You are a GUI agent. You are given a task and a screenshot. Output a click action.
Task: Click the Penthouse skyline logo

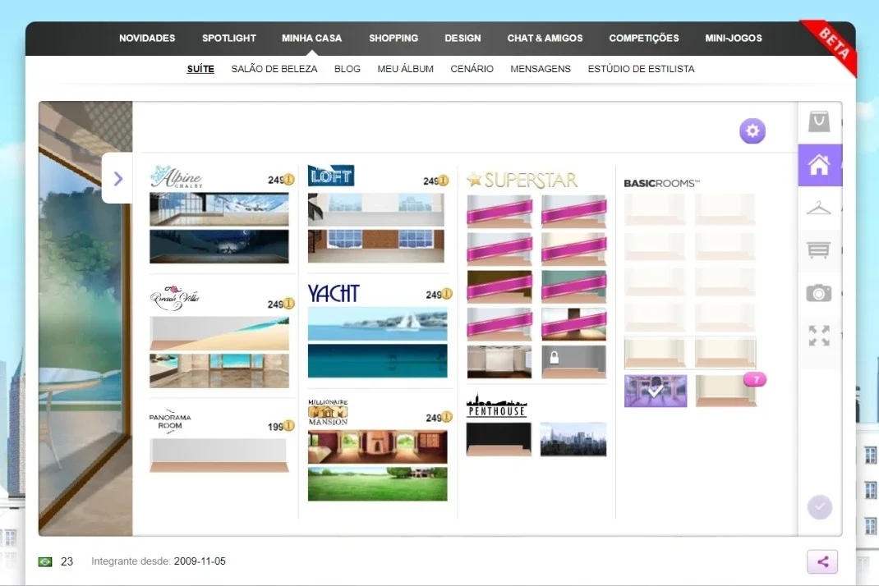[x=497, y=405]
